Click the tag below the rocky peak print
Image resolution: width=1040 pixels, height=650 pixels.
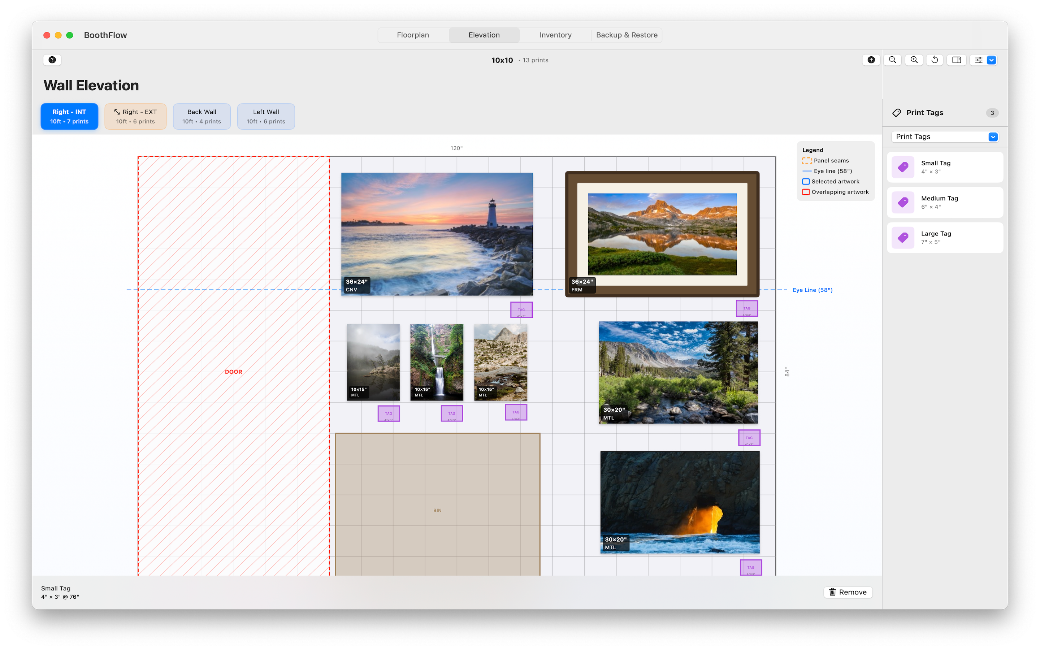point(516,412)
